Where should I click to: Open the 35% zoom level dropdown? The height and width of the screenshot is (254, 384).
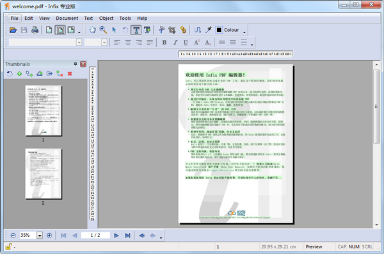40,235
